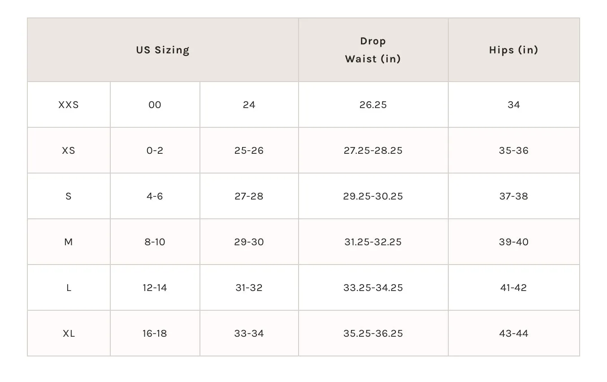Click the 8-10 US size cell
This screenshot has height=382, width=607.
pos(155,242)
